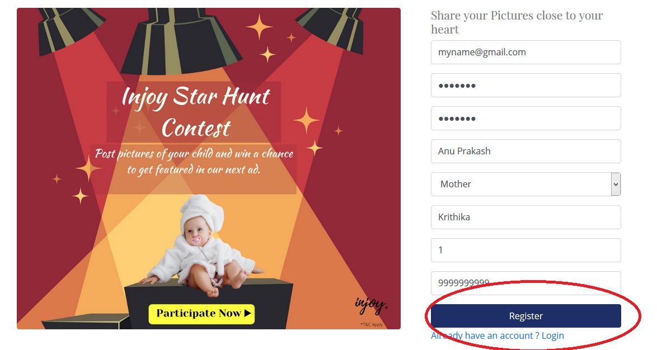Click the Injoy Star Hunt Contest title

click(195, 112)
